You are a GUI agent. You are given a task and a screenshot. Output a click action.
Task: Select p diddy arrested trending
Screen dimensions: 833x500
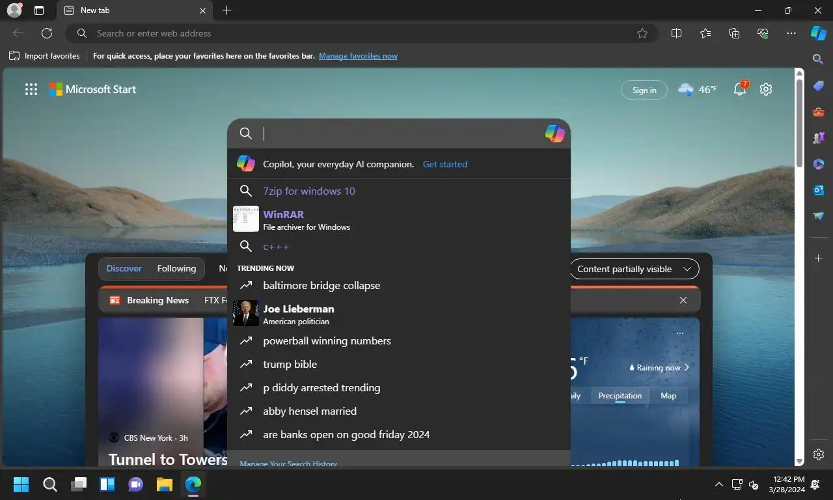398,387
